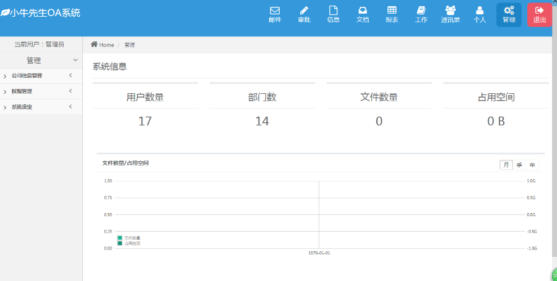The height and width of the screenshot is (281, 557).
Task: Click the 占用空间 card title
Action: pos(496,97)
